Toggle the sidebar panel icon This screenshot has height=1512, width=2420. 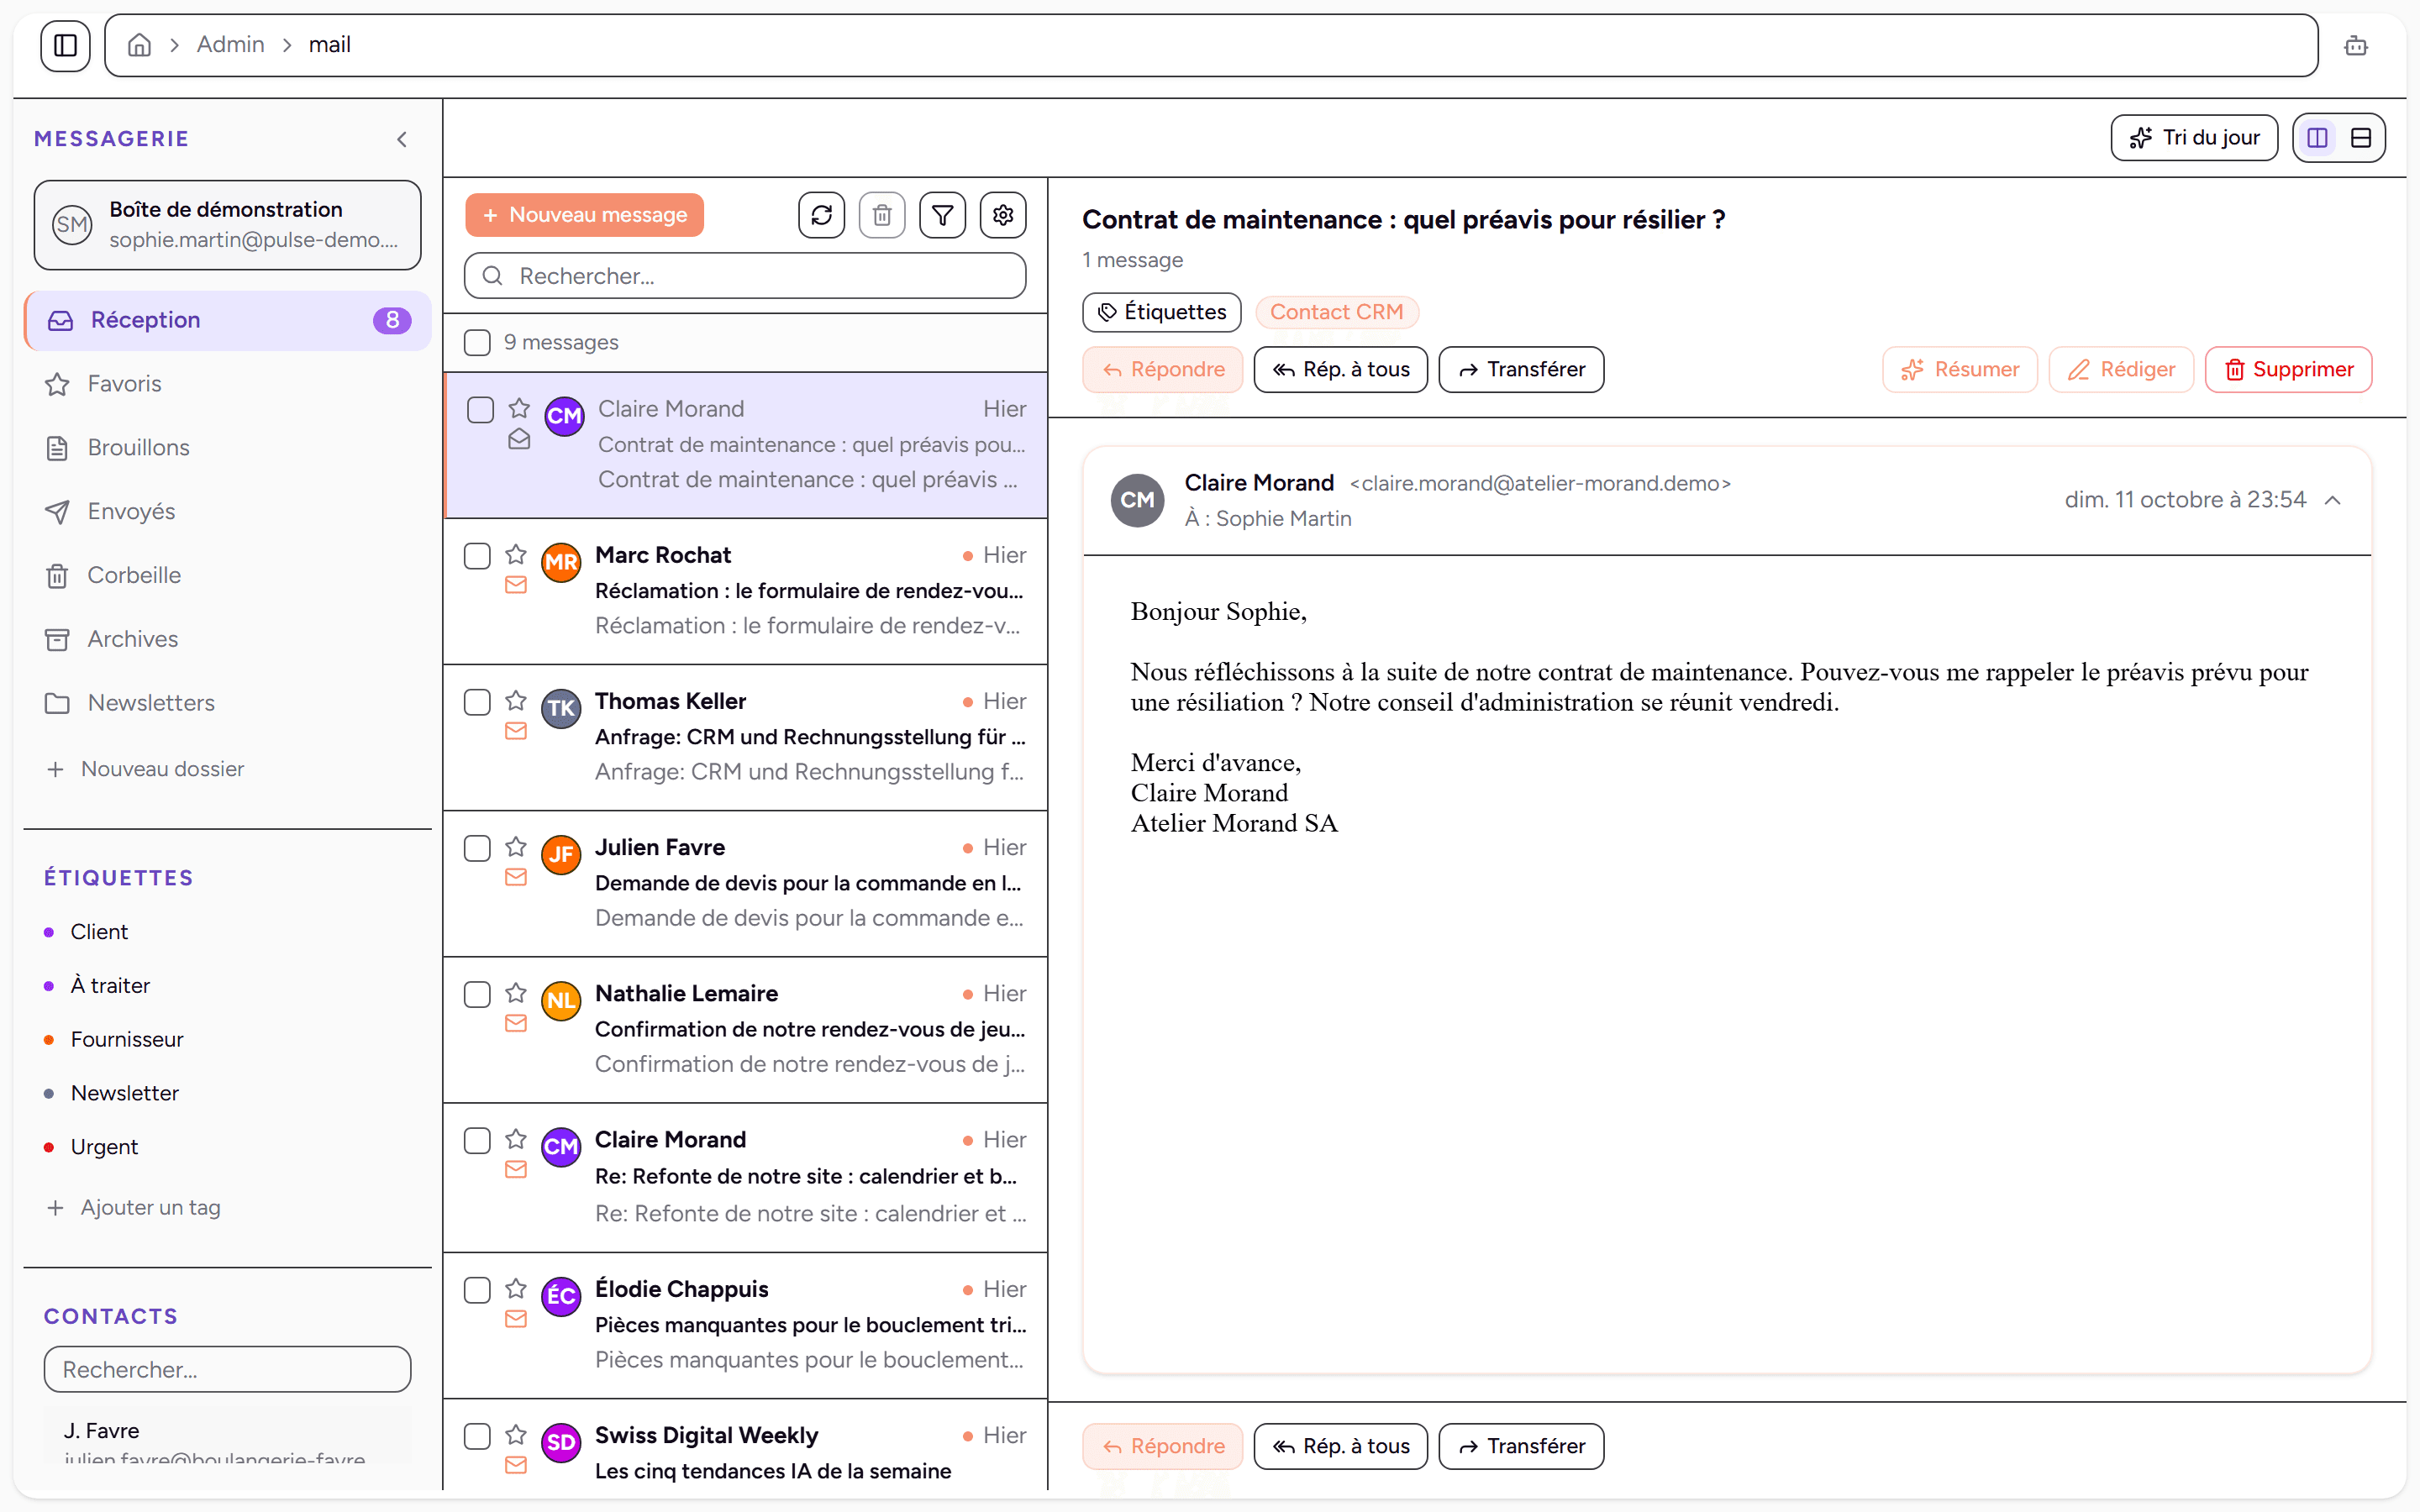(65, 45)
